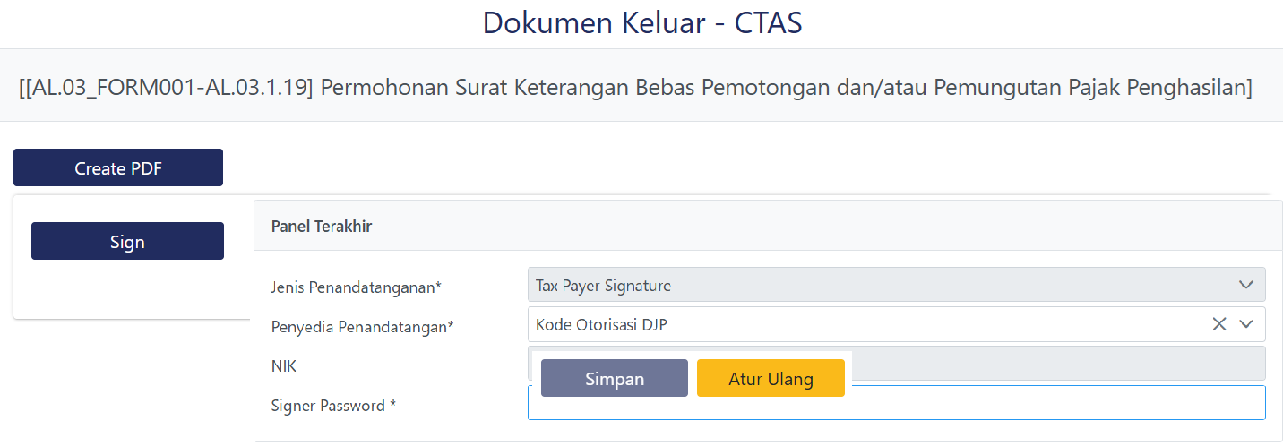Image resolution: width=1283 pixels, height=446 pixels.
Task: Clear the Kode Otorisasi DJP selection
Action: (x=1218, y=324)
